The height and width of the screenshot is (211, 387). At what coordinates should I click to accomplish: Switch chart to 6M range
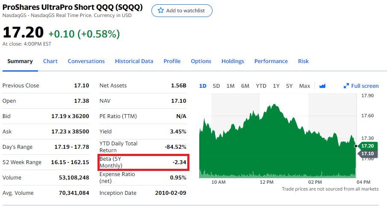click(245, 86)
